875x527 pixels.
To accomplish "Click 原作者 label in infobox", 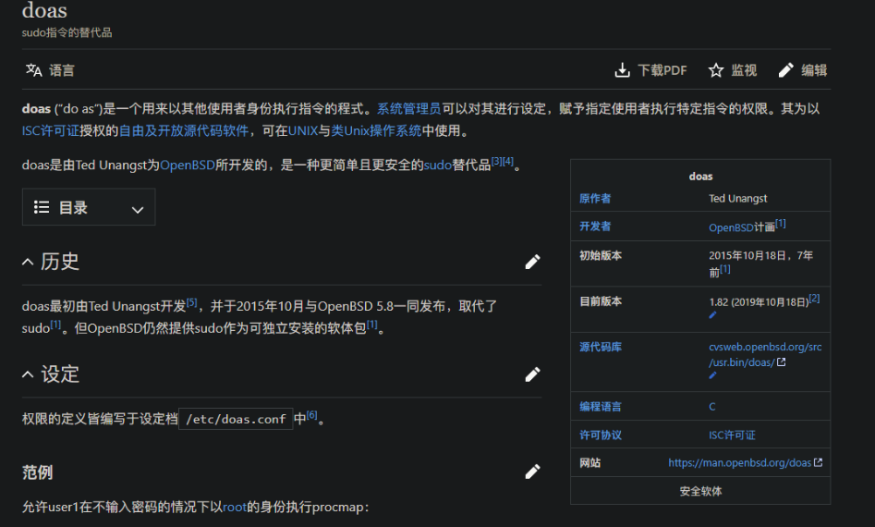I will coord(595,198).
